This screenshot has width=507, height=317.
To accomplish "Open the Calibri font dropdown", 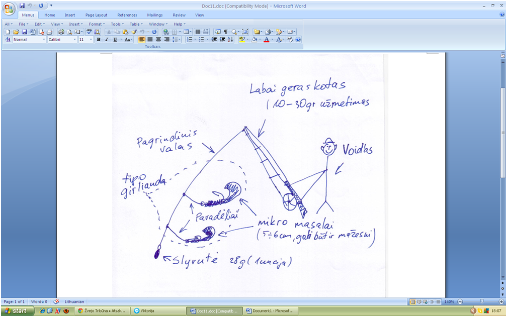I will (x=74, y=39).
